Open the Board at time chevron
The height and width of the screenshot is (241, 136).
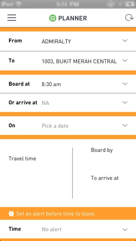point(125,84)
